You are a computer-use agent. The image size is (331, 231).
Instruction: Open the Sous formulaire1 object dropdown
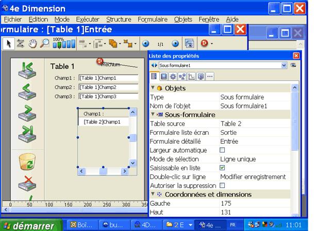point(284,66)
